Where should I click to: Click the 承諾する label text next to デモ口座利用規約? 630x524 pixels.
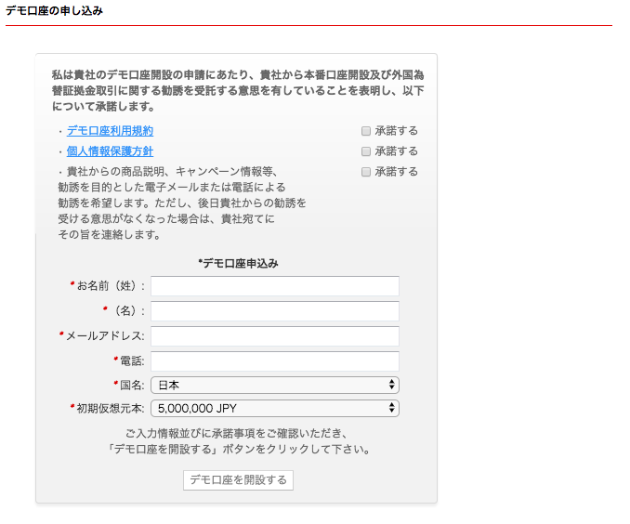pyautogui.click(x=396, y=131)
